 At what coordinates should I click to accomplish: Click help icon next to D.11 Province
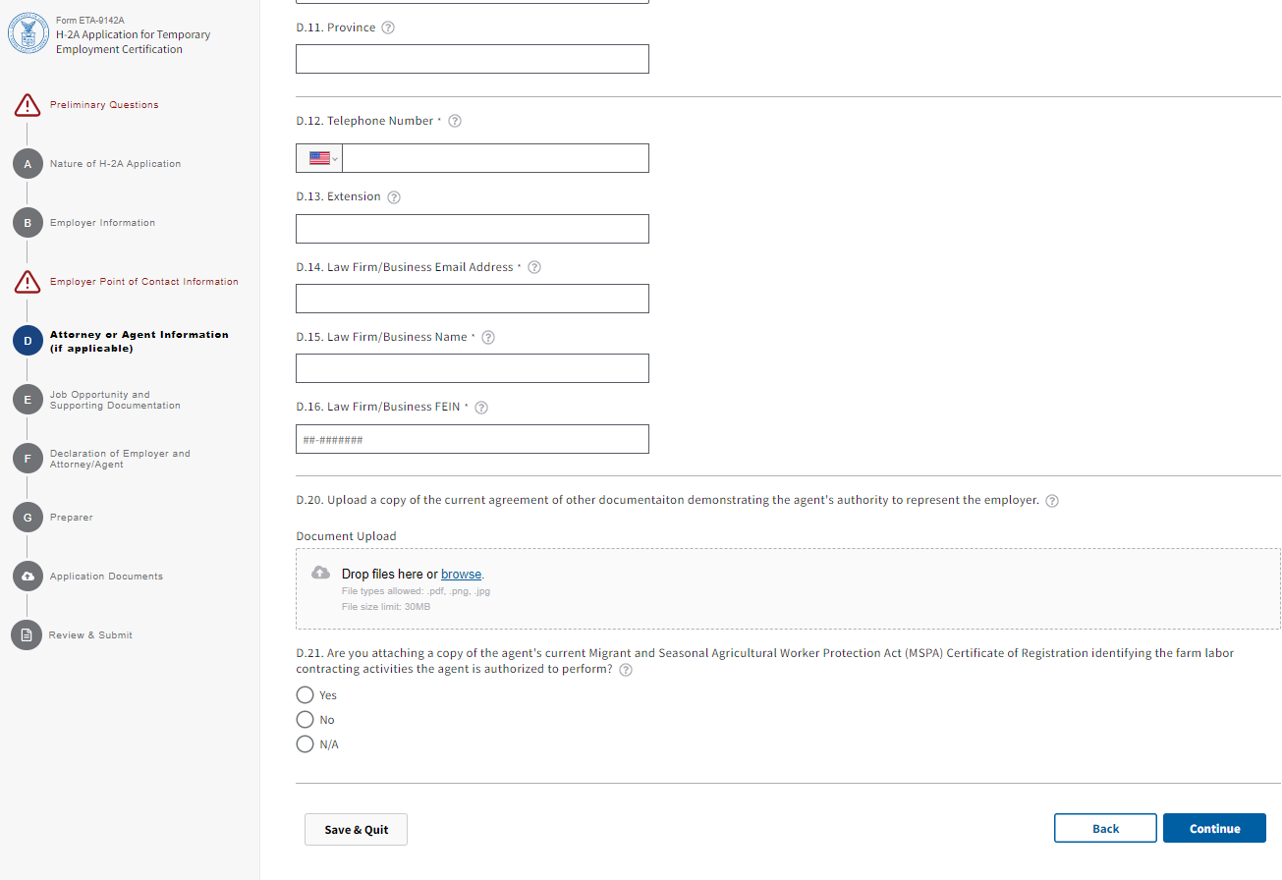tap(388, 27)
